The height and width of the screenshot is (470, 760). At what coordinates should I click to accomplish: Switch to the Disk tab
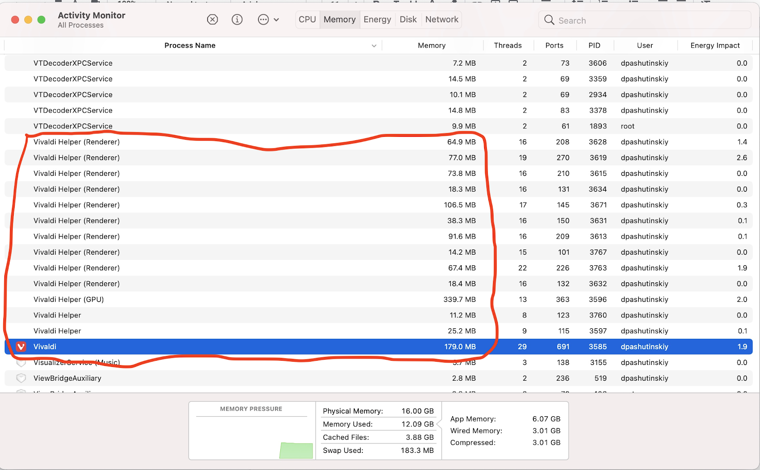click(408, 19)
